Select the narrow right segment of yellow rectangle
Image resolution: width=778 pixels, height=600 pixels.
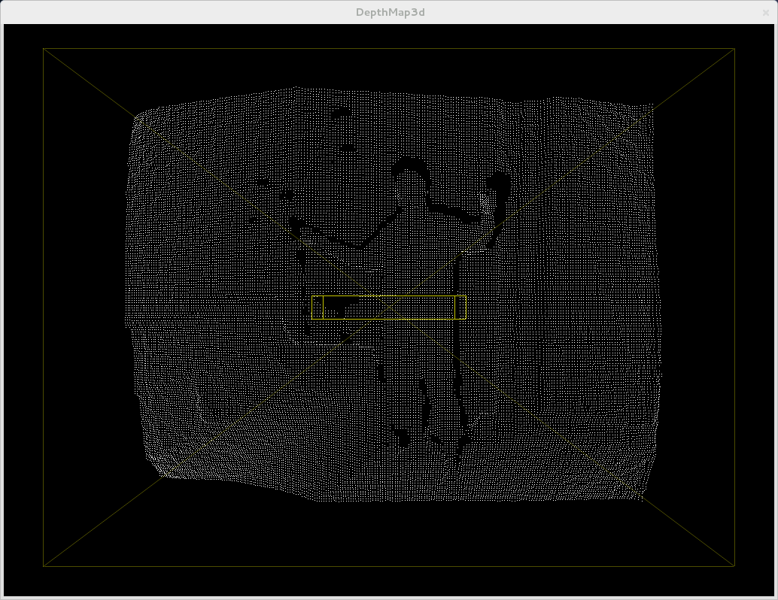(460, 308)
